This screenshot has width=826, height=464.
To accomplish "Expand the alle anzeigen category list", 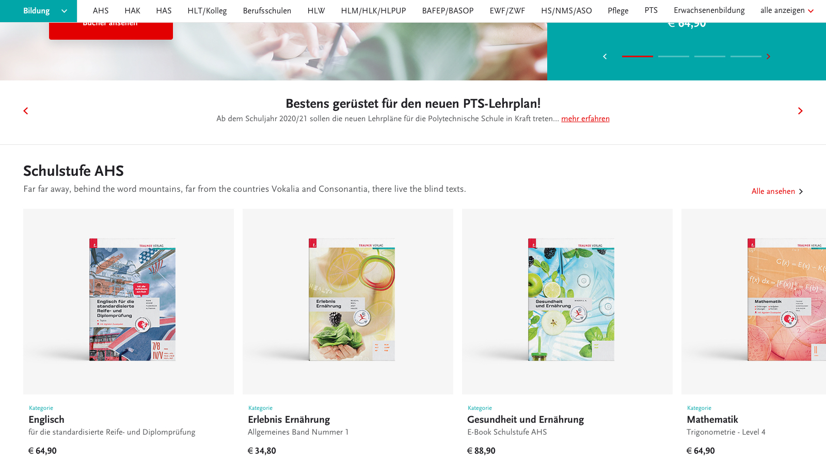I will pyautogui.click(x=787, y=11).
